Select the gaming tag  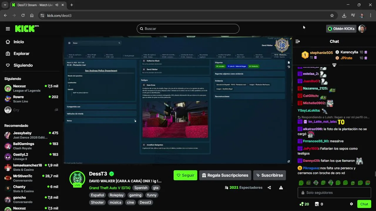135,195
